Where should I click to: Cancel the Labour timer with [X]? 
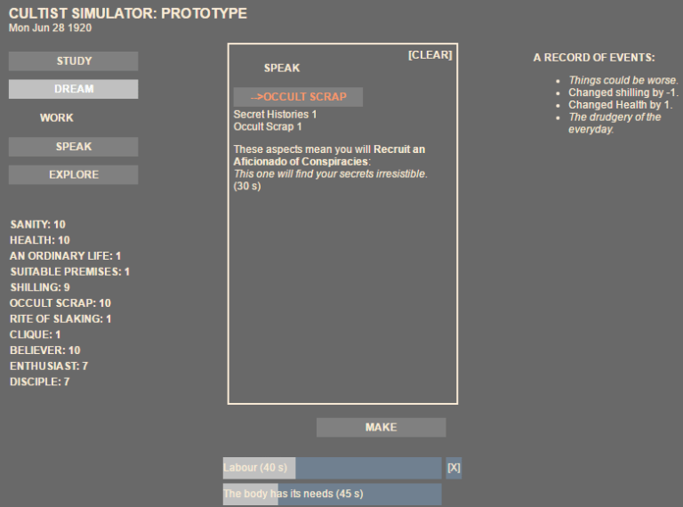[454, 468]
